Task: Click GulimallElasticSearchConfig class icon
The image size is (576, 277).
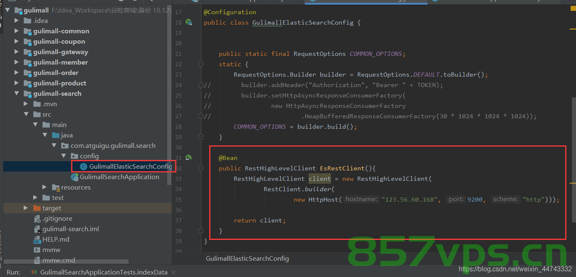Action: pyautogui.click(x=84, y=167)
